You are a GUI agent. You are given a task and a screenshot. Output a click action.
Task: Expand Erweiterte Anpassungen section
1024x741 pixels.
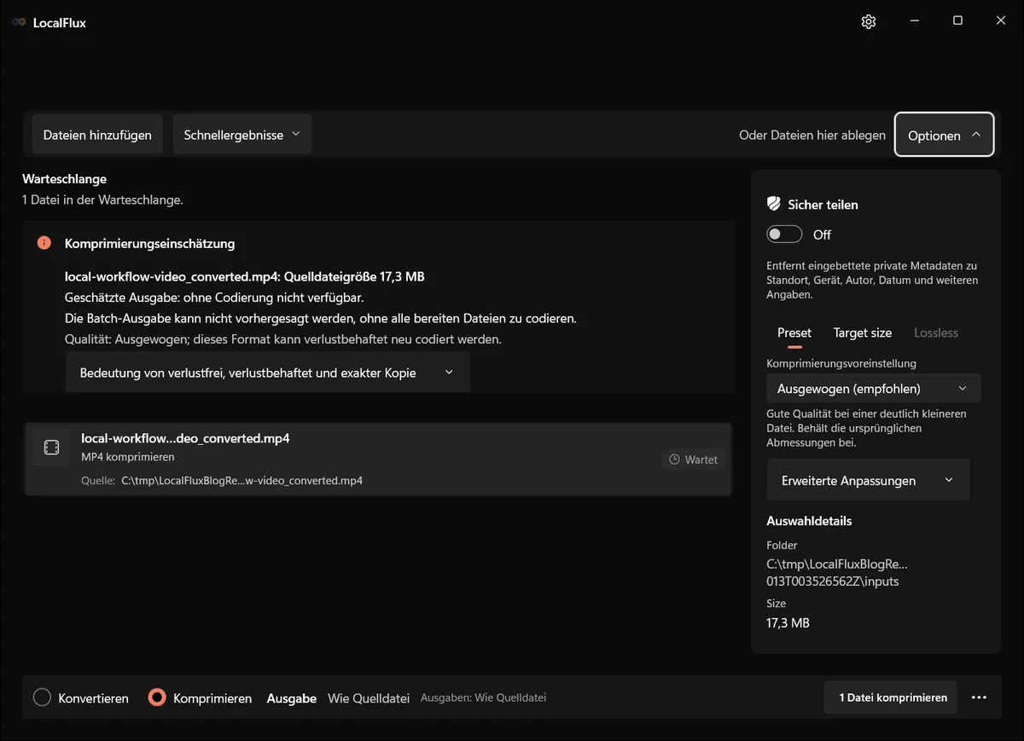coord(868,480)
